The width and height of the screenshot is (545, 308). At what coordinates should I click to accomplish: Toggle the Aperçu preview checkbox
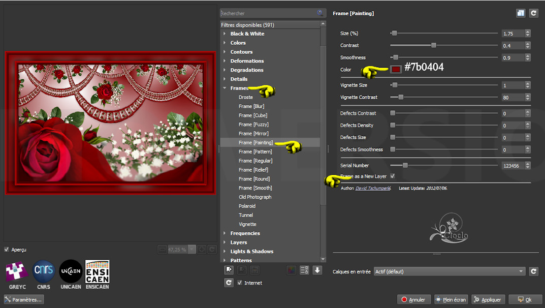7,250
